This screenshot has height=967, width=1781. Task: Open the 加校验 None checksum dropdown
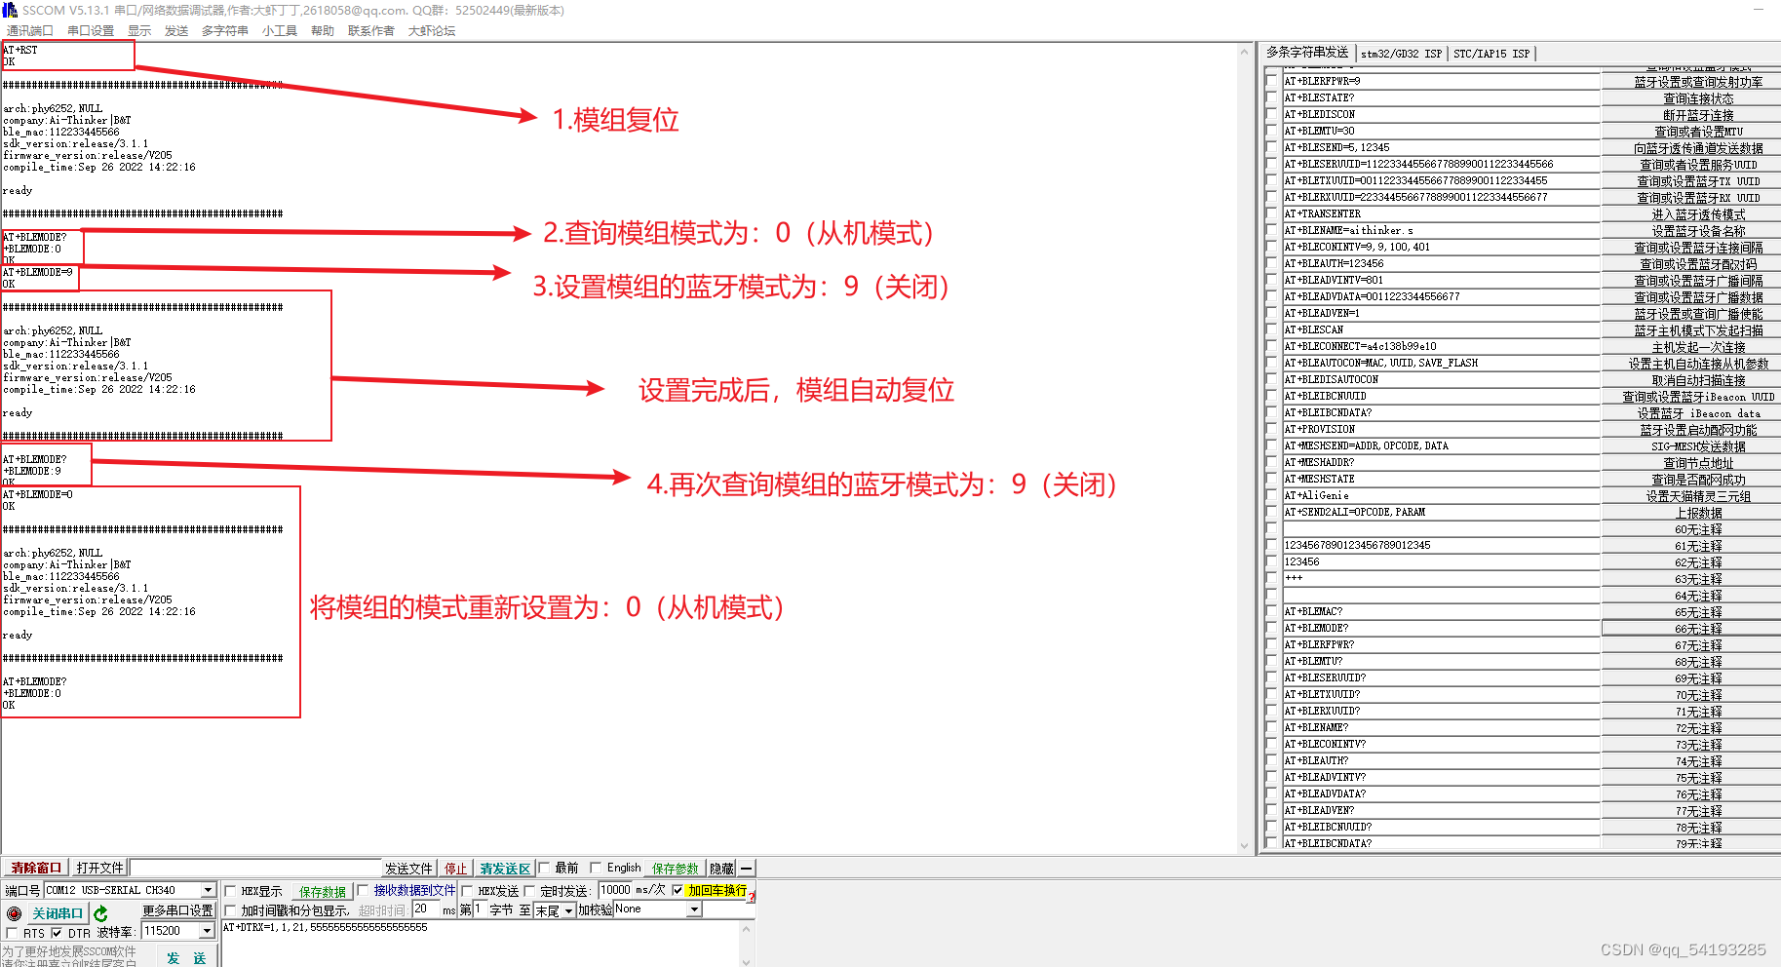(694, 909)
